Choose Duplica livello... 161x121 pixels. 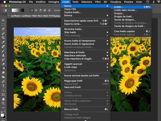pos(86,12)
